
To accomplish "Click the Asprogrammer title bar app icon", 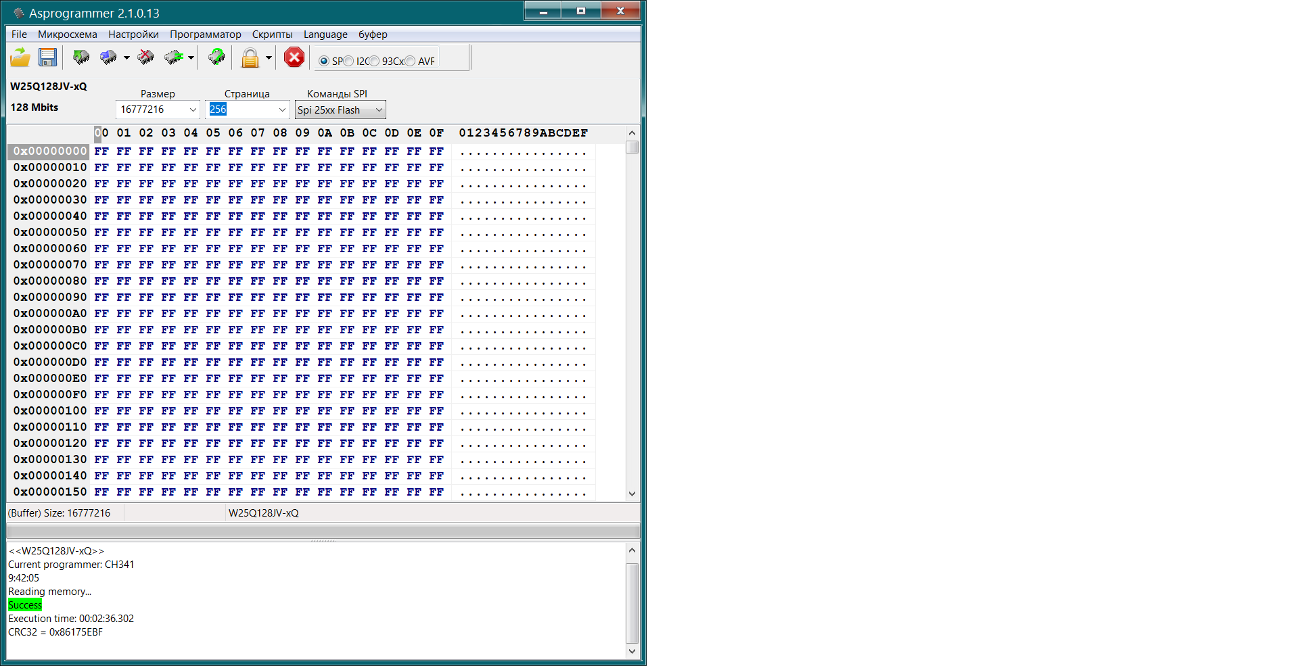I will pyautogui.click(x=18, y=13).
